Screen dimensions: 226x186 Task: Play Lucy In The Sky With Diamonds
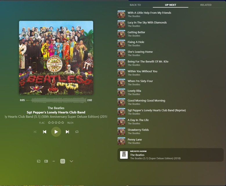point(170,24)
